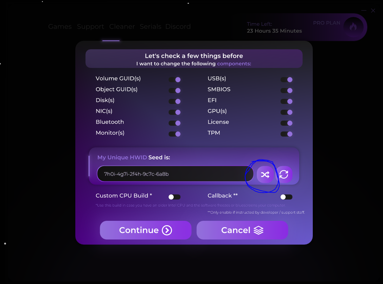
Task: Go to the Support tab
Action: pos(90,26)
